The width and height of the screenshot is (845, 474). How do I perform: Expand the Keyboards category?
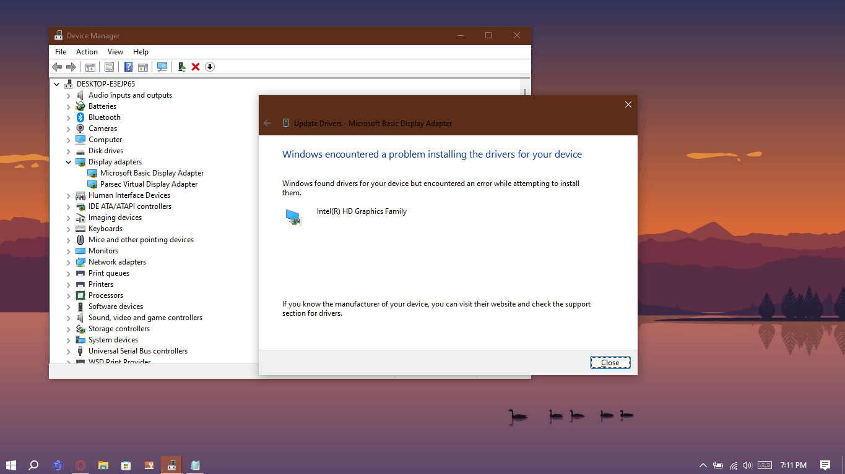69,229
